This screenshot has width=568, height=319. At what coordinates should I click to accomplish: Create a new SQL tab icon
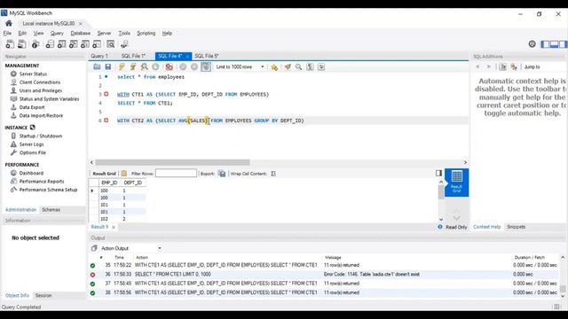[10, 44]
